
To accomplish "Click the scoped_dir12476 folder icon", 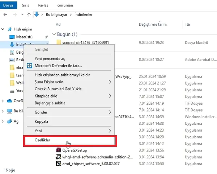I will click(x=59, y=43).
